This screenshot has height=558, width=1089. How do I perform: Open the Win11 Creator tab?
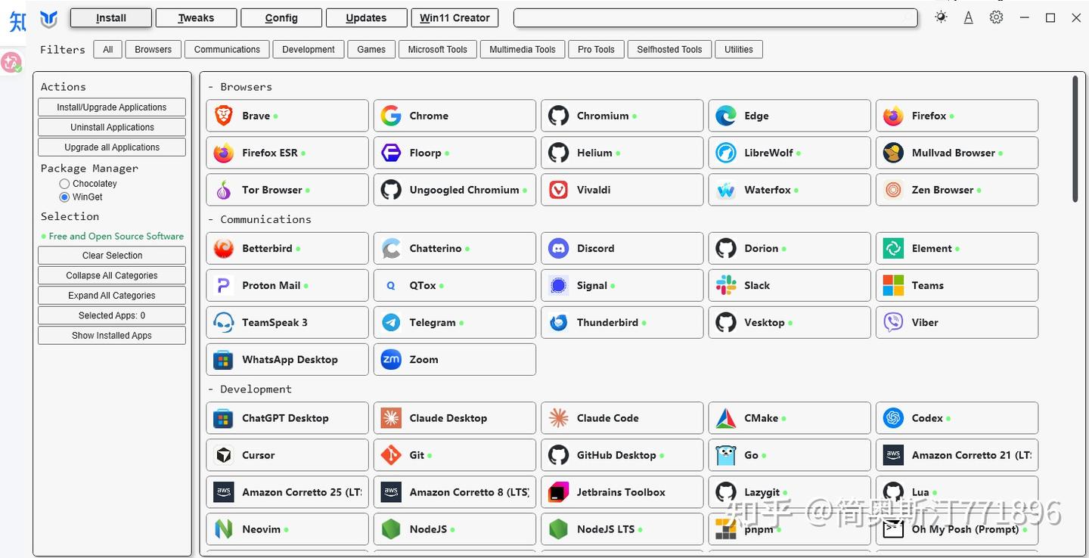pyautogui.click(x=455, y=17)
